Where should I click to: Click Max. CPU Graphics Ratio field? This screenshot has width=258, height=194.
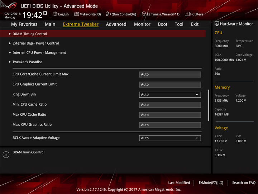pos(170,125)
